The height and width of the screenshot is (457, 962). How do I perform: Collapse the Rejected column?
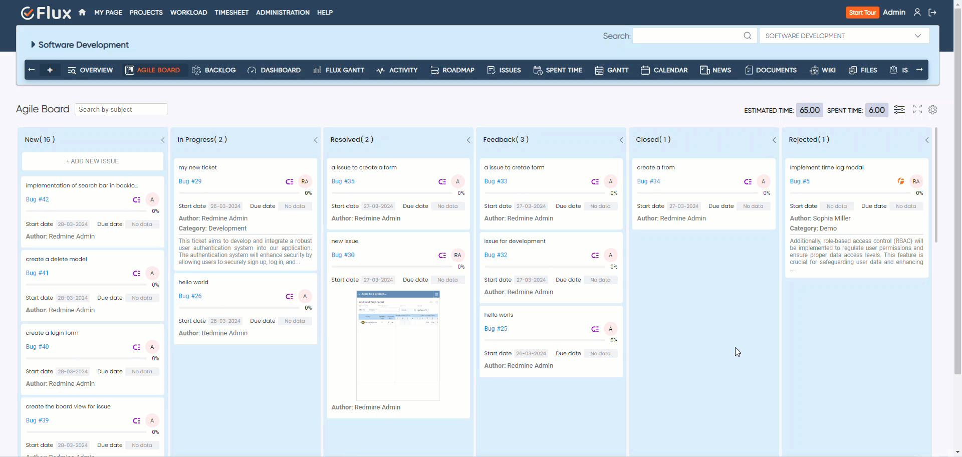coord(927,140)
